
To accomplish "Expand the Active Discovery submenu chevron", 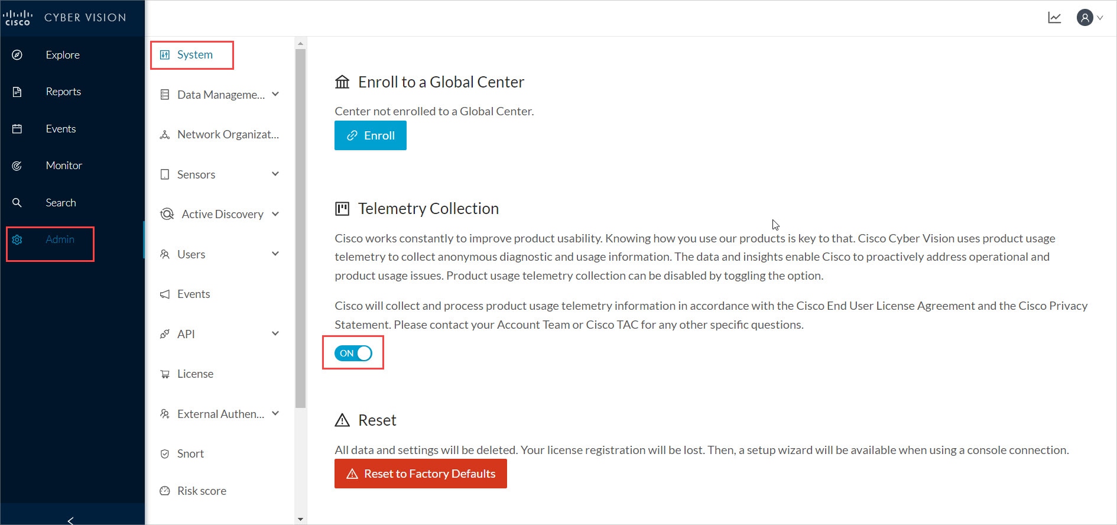I will click(x=275, y=214).
